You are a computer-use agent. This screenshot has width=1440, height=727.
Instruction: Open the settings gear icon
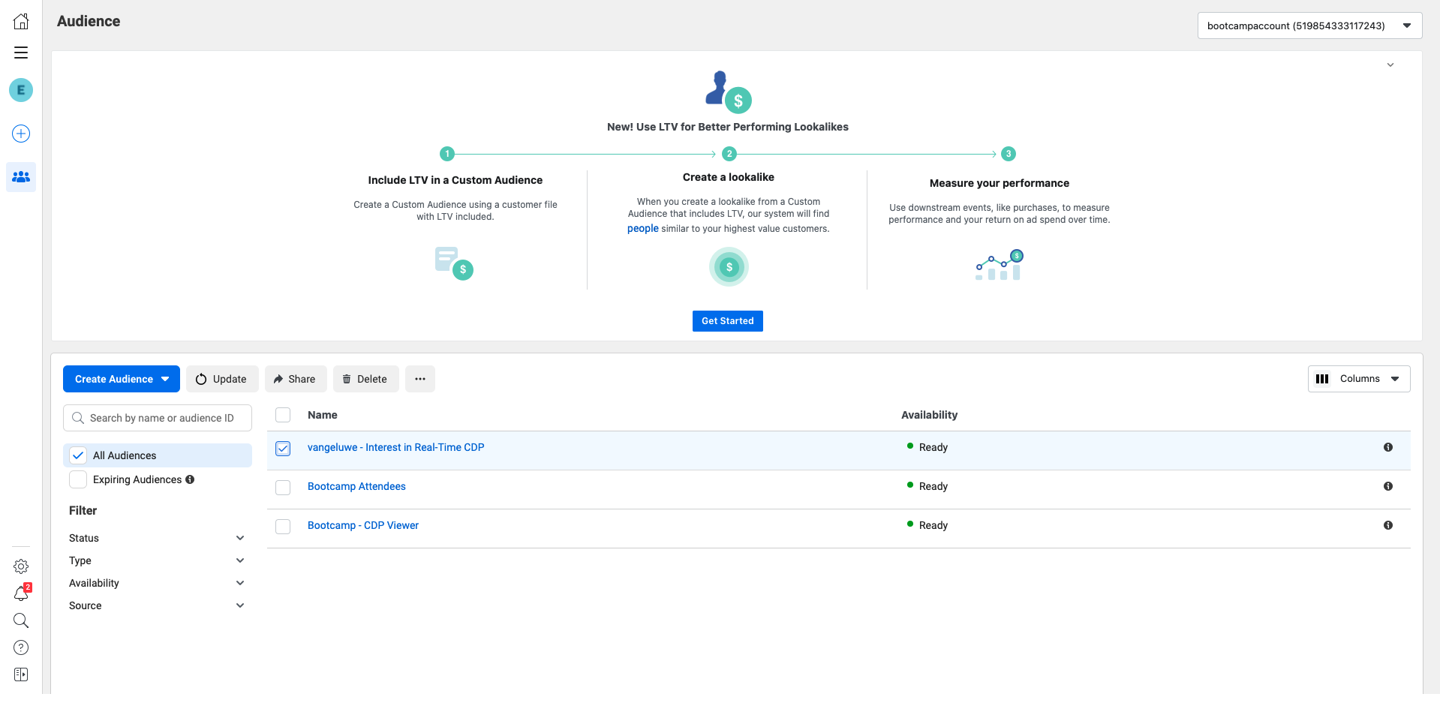tap(21, 566)
